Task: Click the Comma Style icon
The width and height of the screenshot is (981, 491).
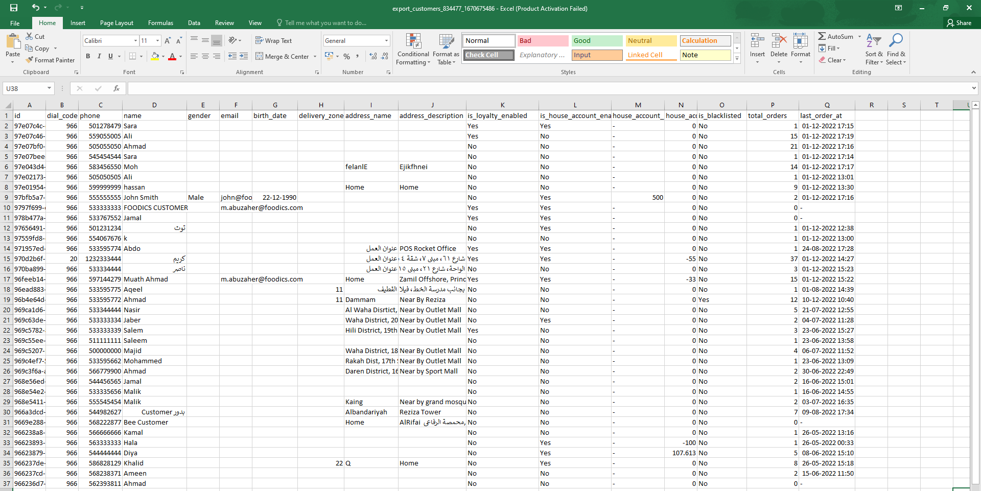Action: click(358, 56)
